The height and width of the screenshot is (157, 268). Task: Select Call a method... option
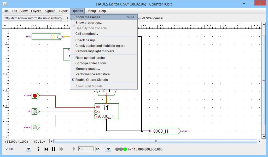click(104, 34)
